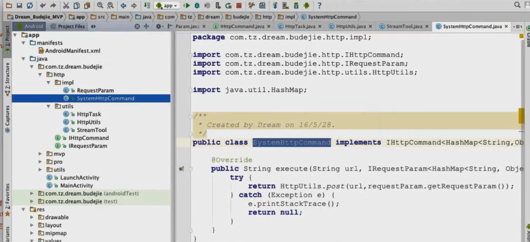
Task: Close the SystemHttpCommand.java tab
Action: (506, 26)
